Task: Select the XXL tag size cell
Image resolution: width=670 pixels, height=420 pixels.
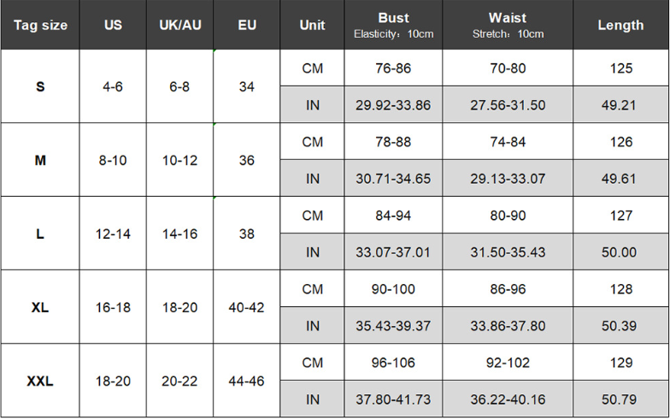Action: pyautogui.click(x=40, y=381)
